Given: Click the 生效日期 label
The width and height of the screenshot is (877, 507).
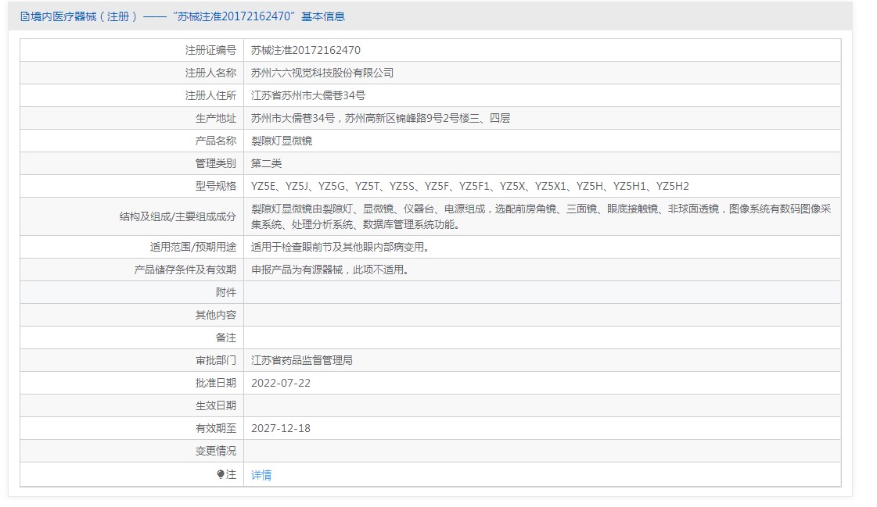Looking at the screenshot, I should point(216,405).
